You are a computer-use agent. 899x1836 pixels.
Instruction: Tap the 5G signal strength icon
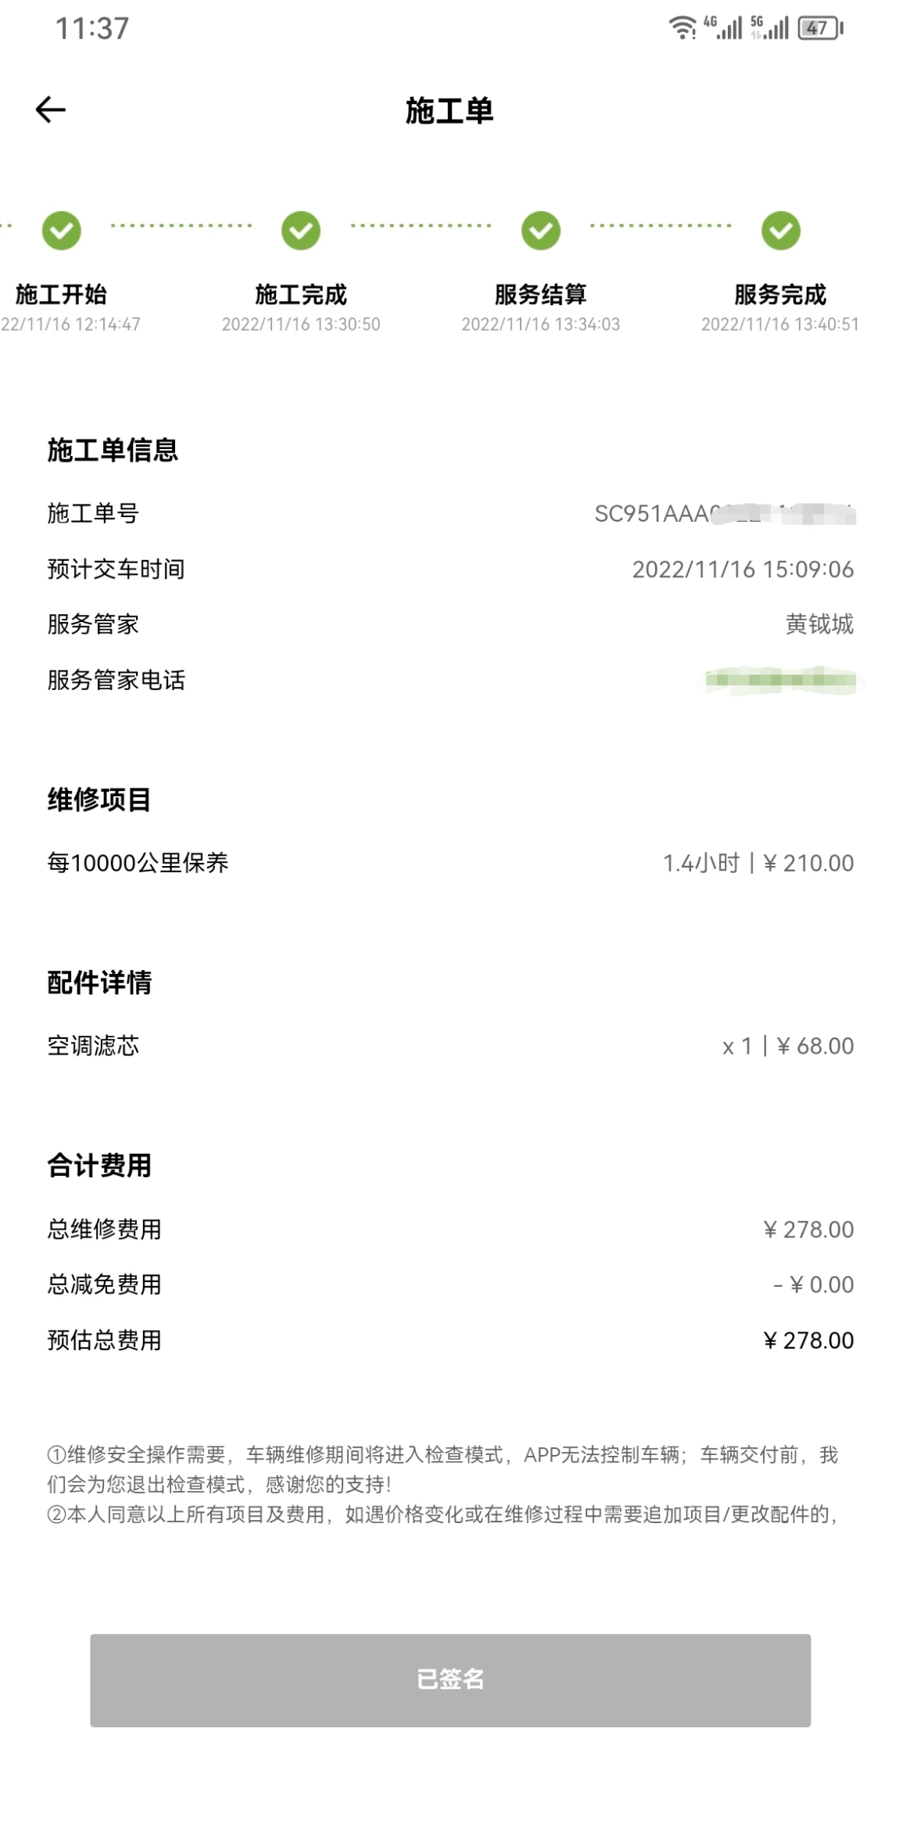(769, 28)
